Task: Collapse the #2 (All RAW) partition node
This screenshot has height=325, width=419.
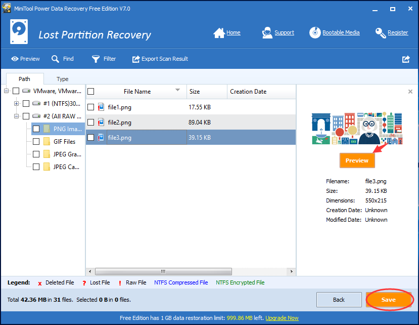Action: point(16,116)
